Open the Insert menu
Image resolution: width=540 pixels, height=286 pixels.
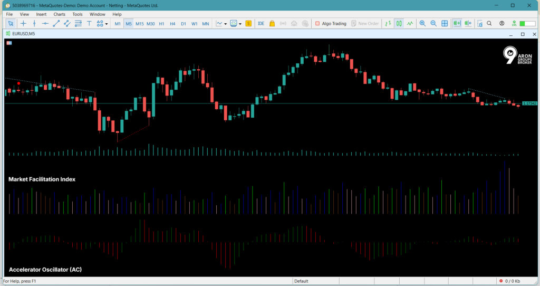tap(41, 14)
